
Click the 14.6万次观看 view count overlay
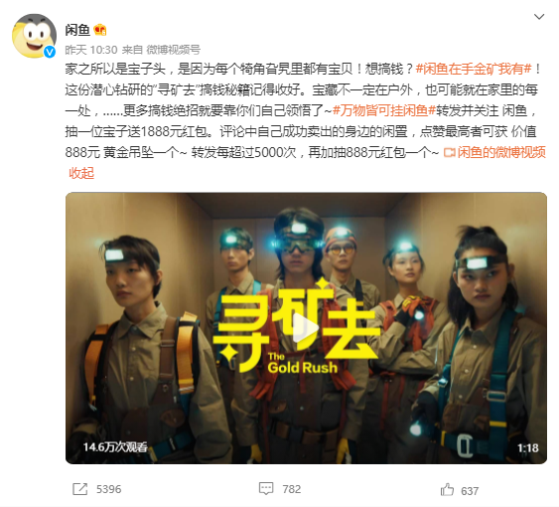click(x=115, y=447)
